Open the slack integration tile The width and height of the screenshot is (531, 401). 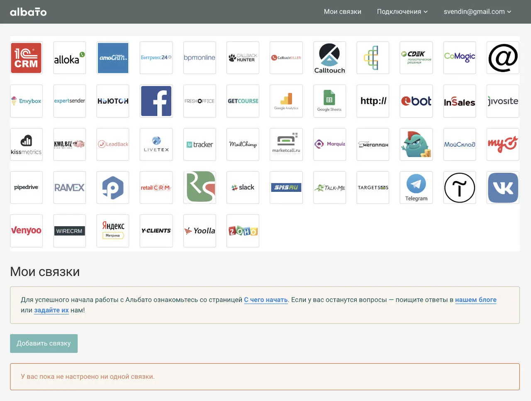click(x=243, y=188)
